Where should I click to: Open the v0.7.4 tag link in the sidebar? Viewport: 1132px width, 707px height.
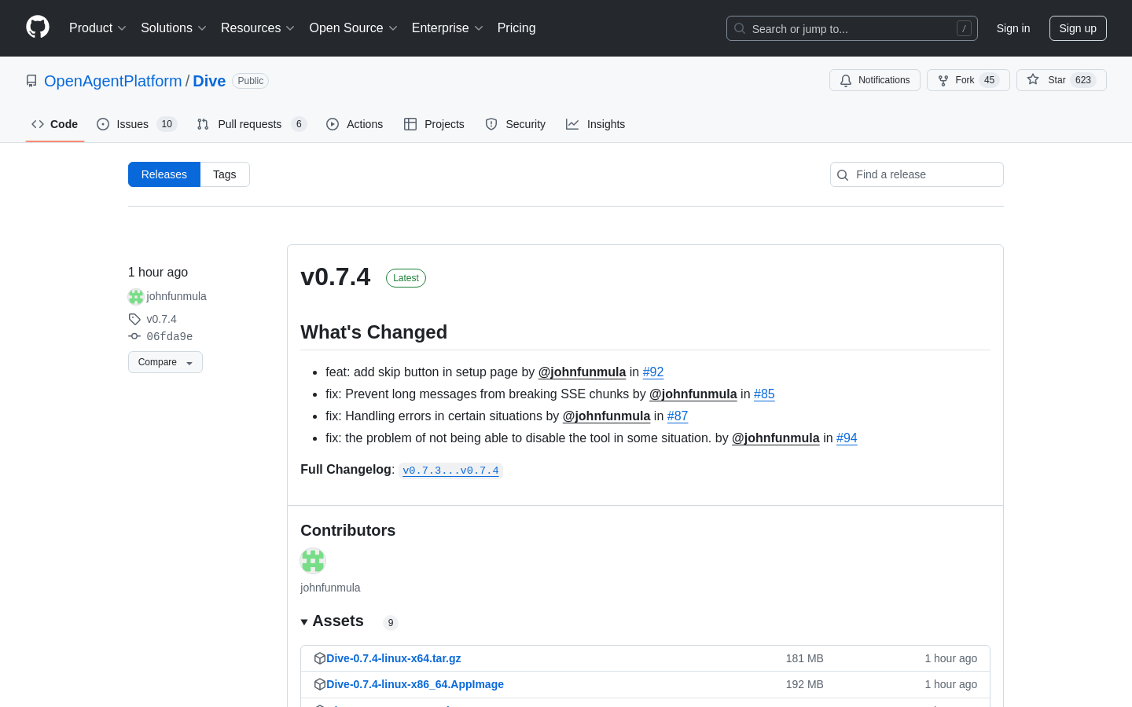click(x=161, y=319)
